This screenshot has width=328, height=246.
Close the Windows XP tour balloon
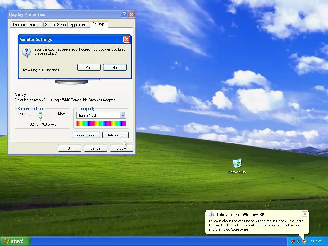[305, 214]
